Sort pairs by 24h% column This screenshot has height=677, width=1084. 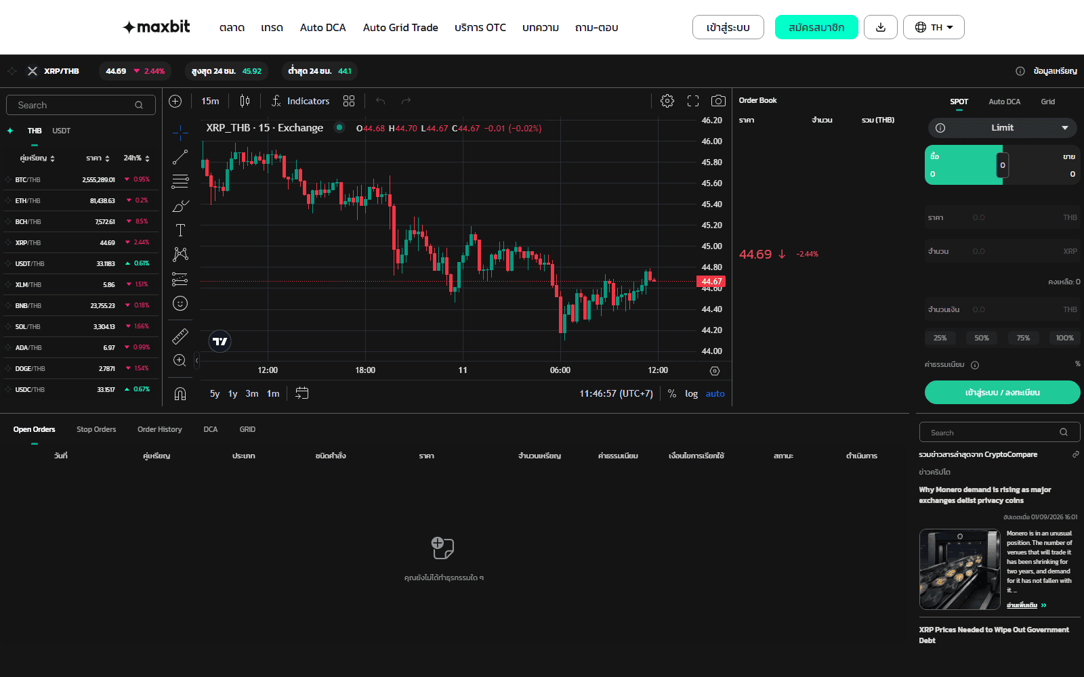(136, 158)
